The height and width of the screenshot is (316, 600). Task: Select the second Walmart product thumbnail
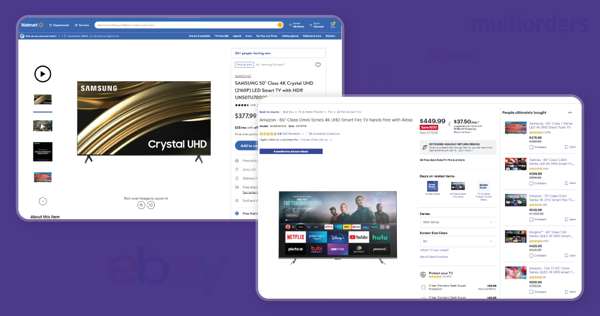(43, 125)
